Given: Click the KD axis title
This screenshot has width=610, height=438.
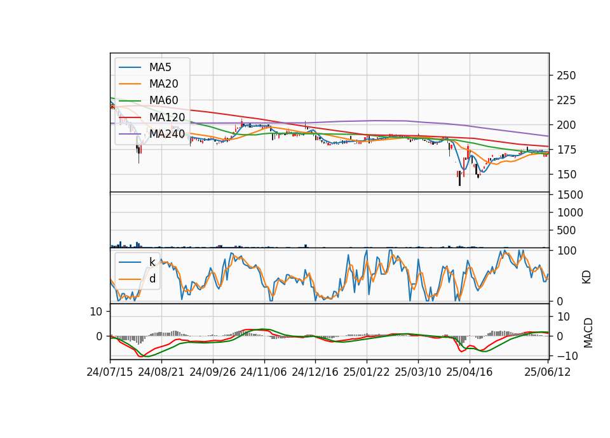Looking at the screenshot, I should pos(586,277).
